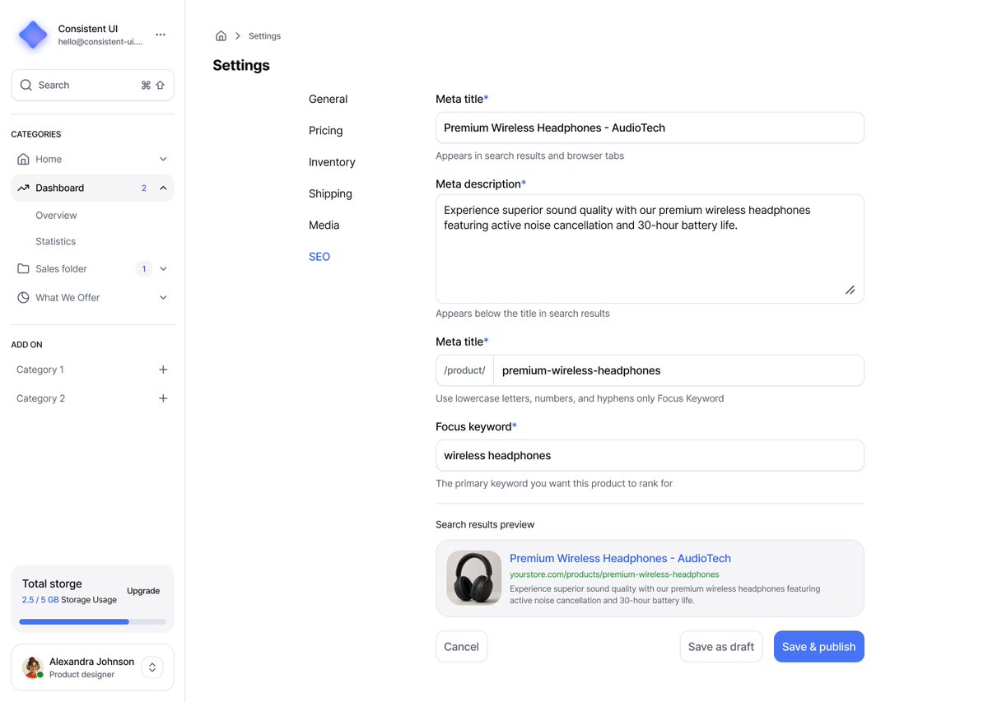
Task: Open the three-dot workspace menu
Action: (x=161, y=35)
